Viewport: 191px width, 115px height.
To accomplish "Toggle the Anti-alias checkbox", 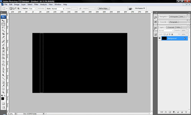I will coord(37,9).
